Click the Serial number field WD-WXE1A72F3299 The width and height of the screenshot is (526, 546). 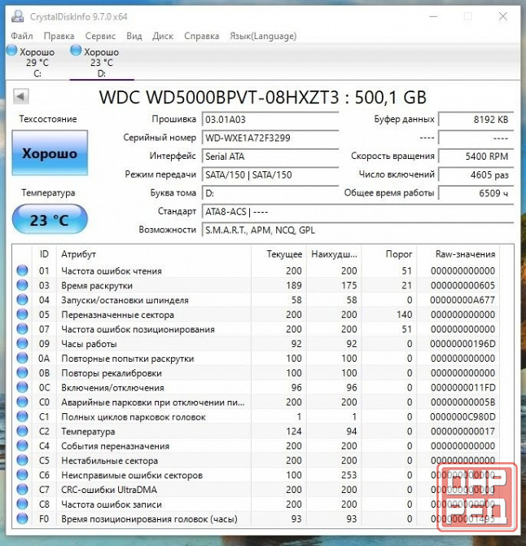(270, 138)
